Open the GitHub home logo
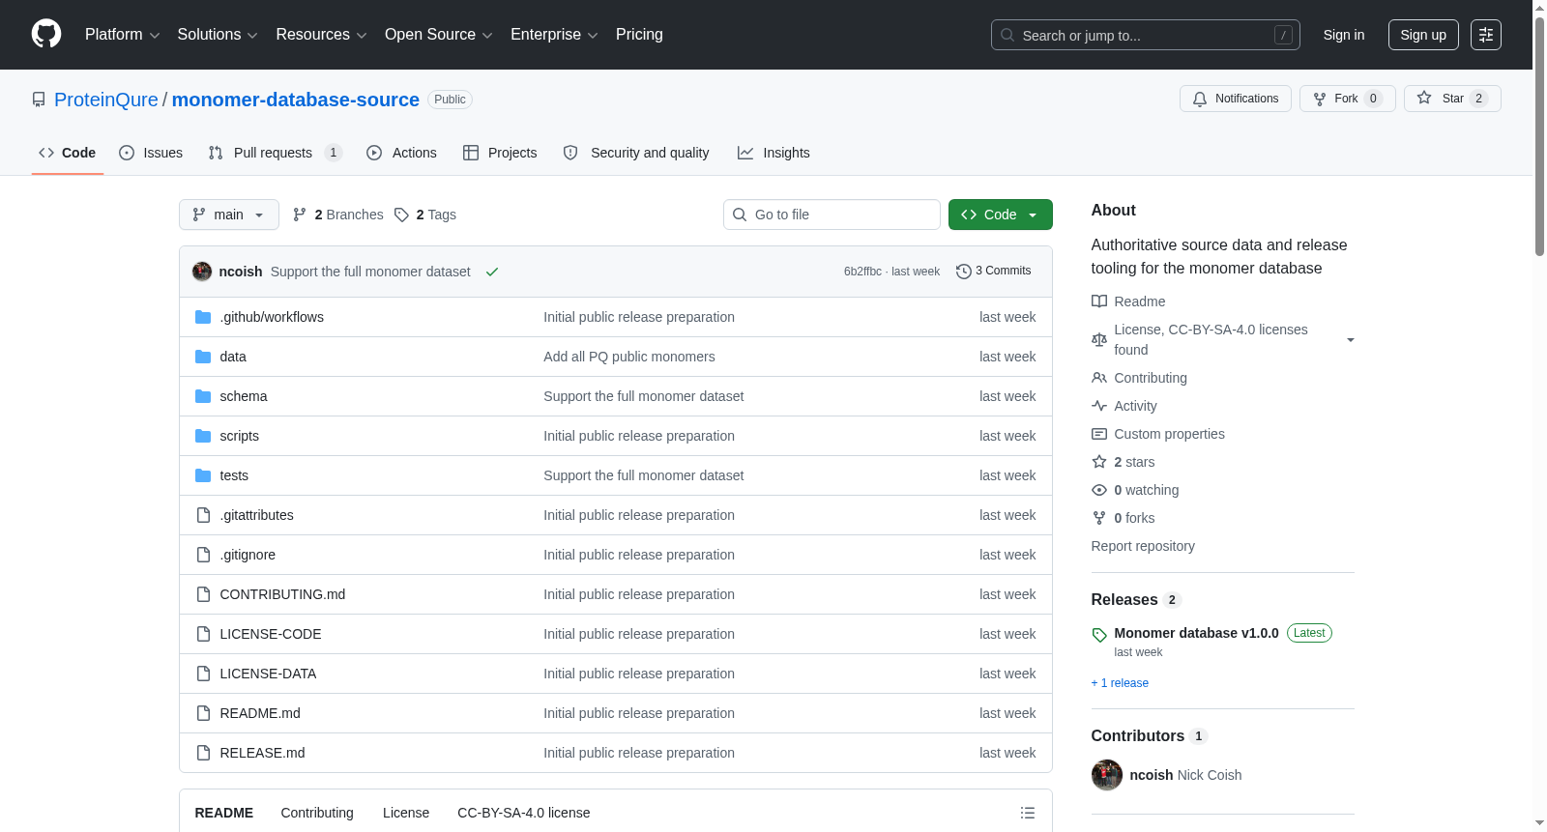The height and width of the screenshot is (832, 1547). pos(46,34)
